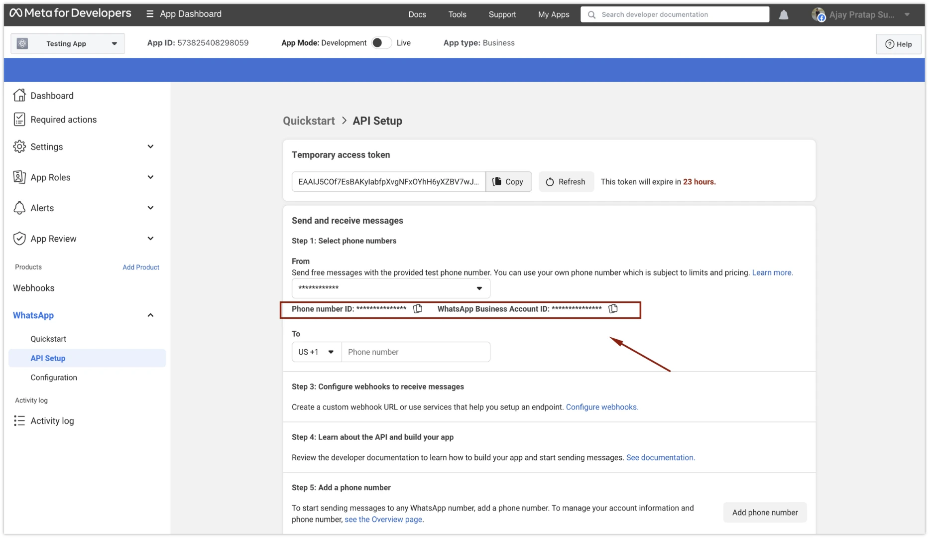
Task: Open Configure webhooks link
Action: click(602, 407)
